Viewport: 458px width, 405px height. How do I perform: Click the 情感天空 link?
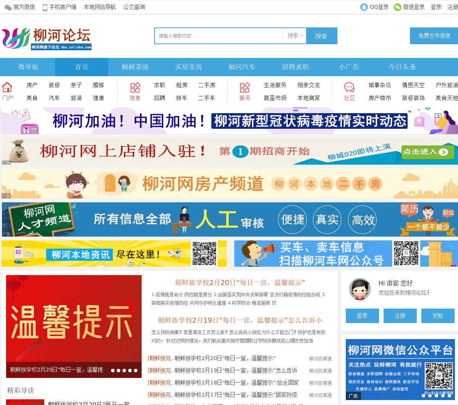[x=413, y=85]
